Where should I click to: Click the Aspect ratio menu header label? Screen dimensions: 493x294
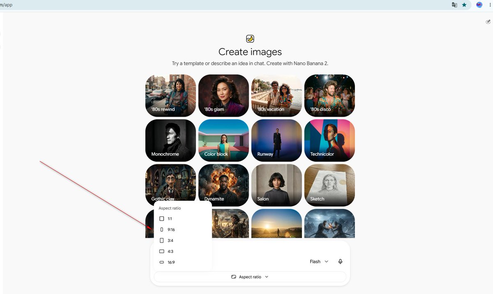click(170, 208)
